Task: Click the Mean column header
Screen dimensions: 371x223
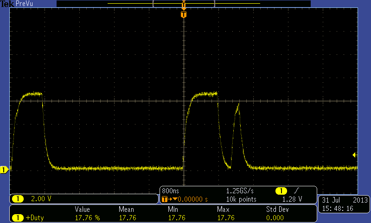Action: click(x=126, y=210)
